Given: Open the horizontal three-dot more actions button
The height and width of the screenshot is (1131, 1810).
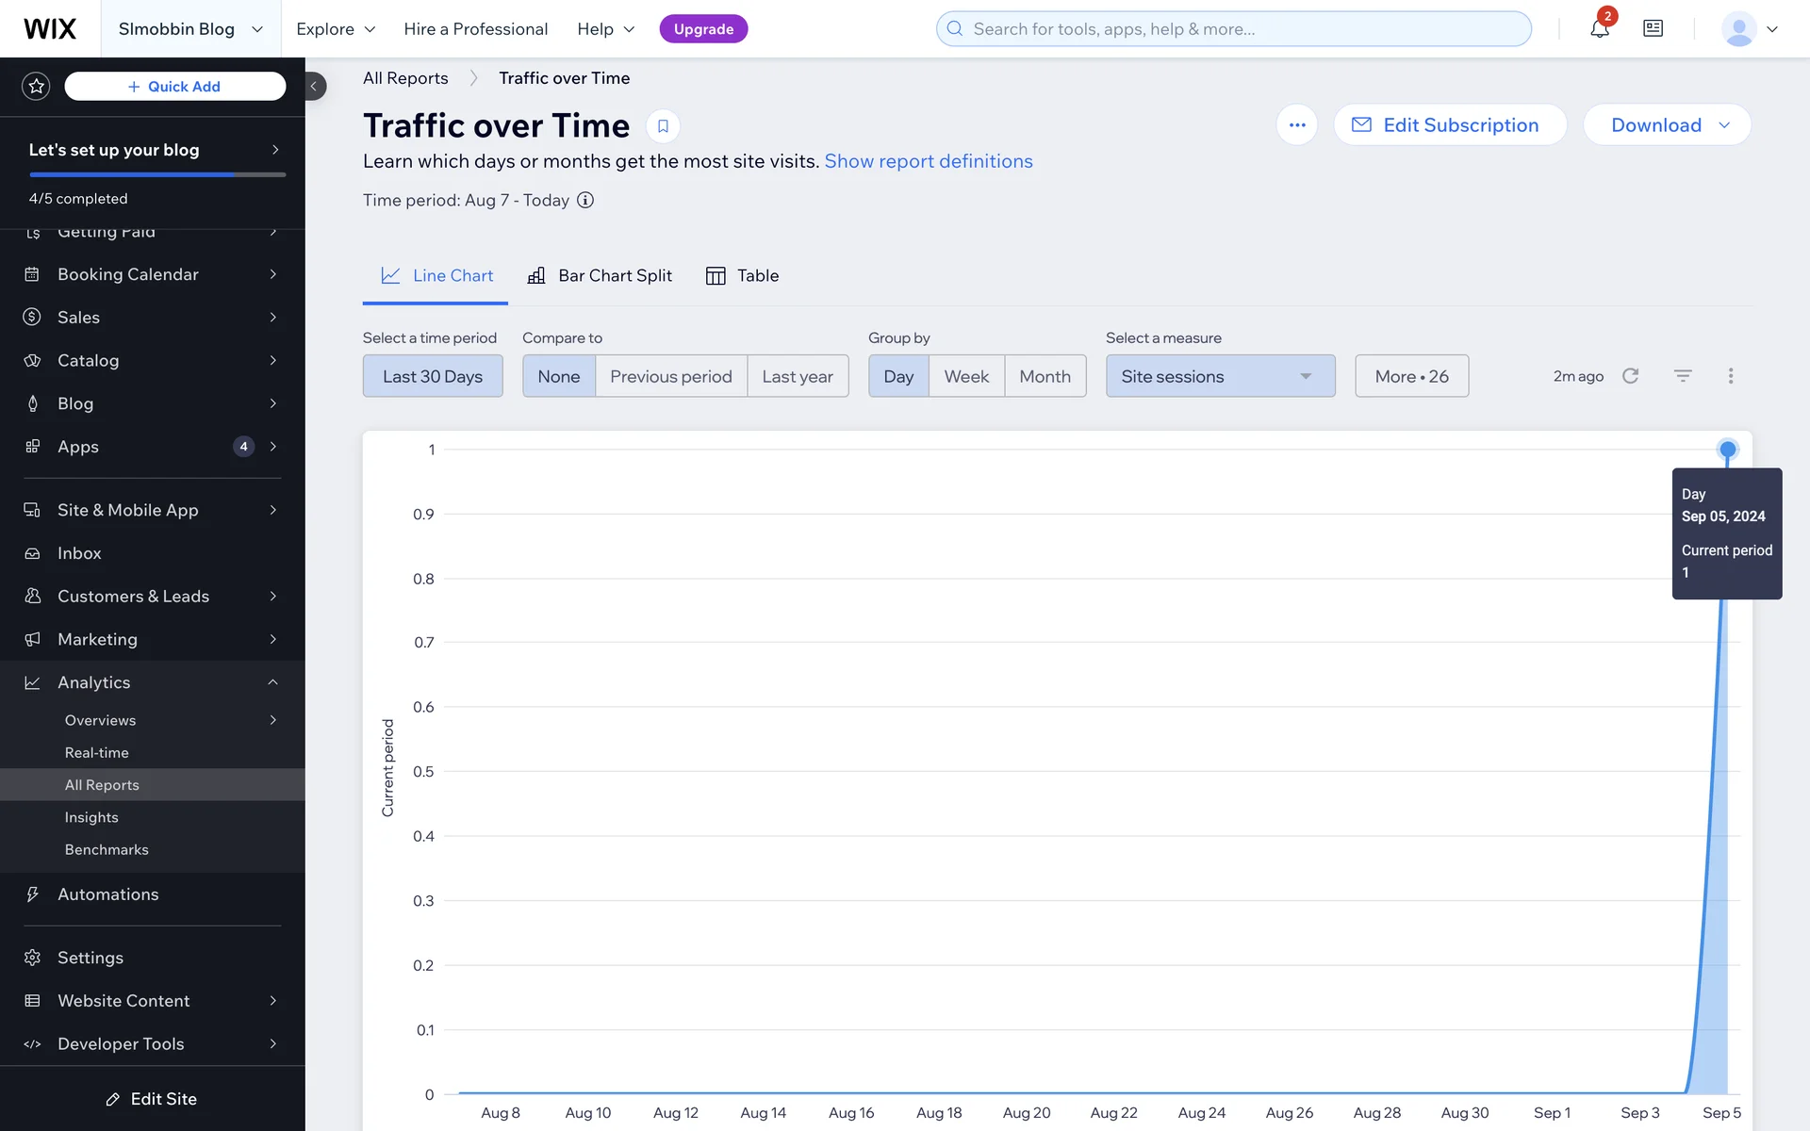Looking at the screenshot, I should 1297,125.
